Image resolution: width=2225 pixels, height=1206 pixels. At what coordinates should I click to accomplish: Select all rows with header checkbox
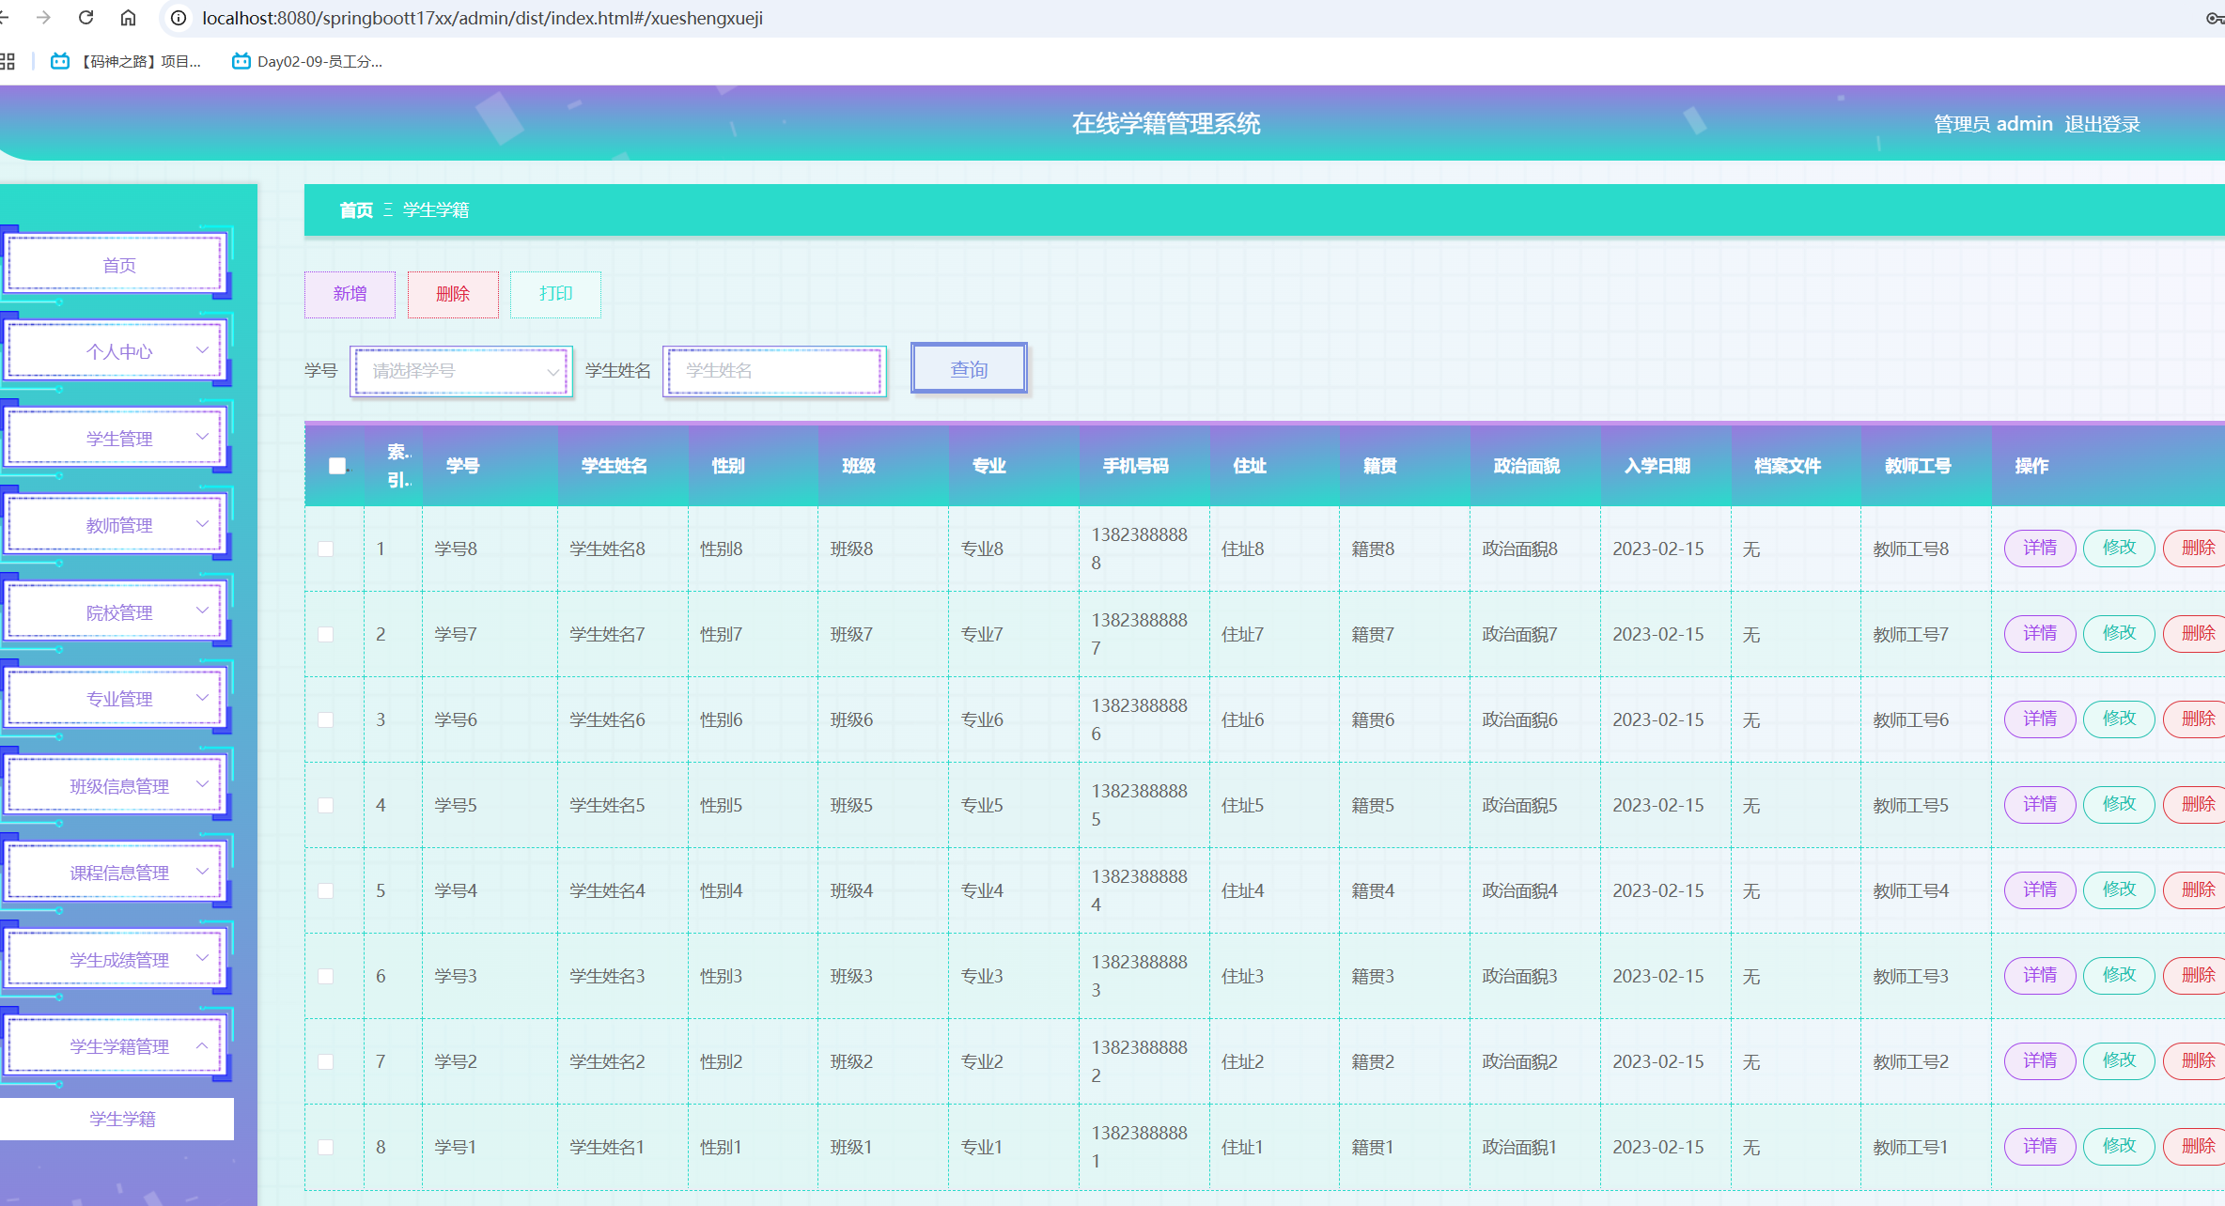(336, 466)
